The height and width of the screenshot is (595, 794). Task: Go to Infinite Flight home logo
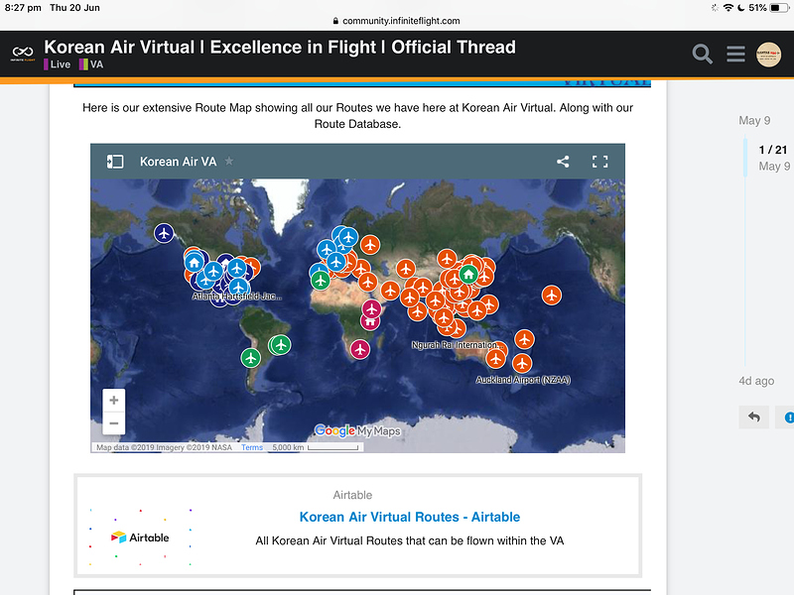tap(23, 54)
